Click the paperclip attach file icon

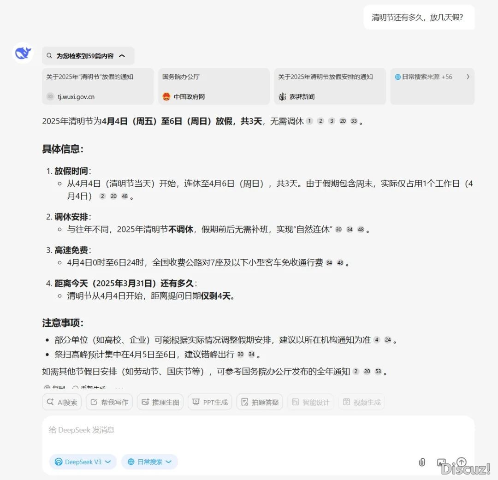tap(421, 462)
